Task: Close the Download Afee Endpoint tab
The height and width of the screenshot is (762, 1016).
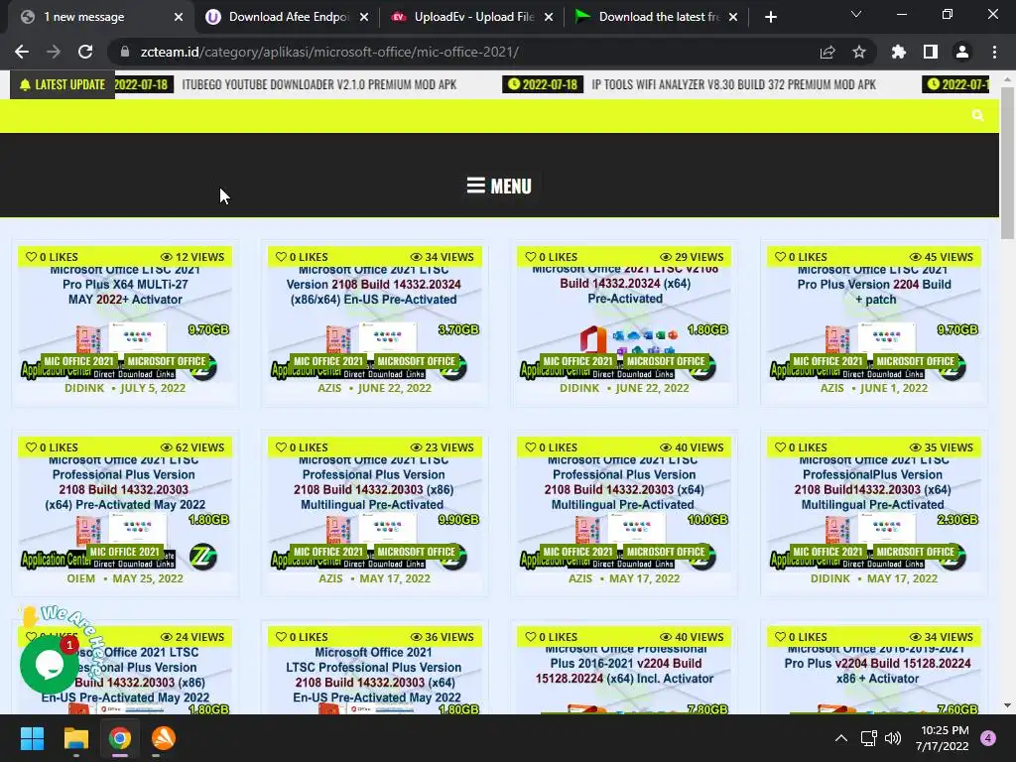Action: 364,17
